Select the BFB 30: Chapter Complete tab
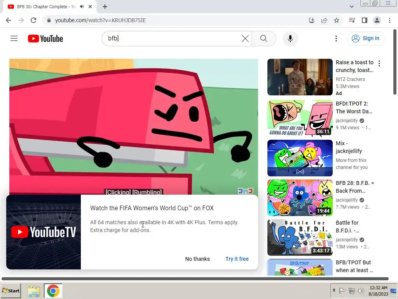Viewport: 398px width, 299px height. point(47,7)
